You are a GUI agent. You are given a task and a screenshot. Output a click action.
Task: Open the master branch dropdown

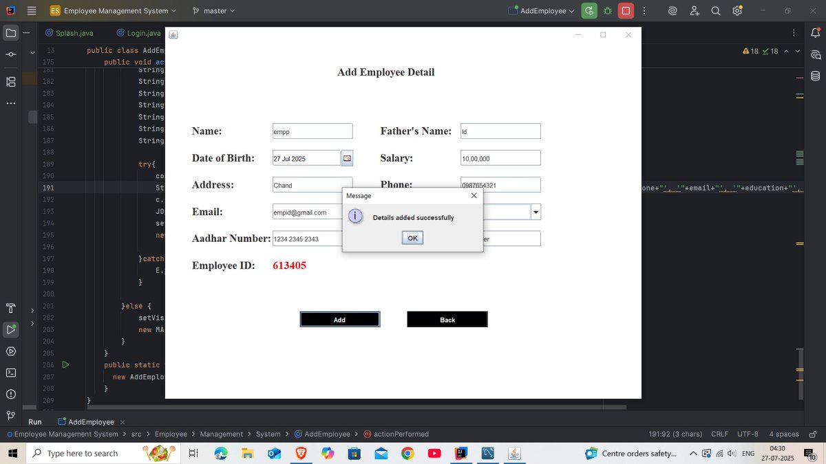click(x=214, y=11)
